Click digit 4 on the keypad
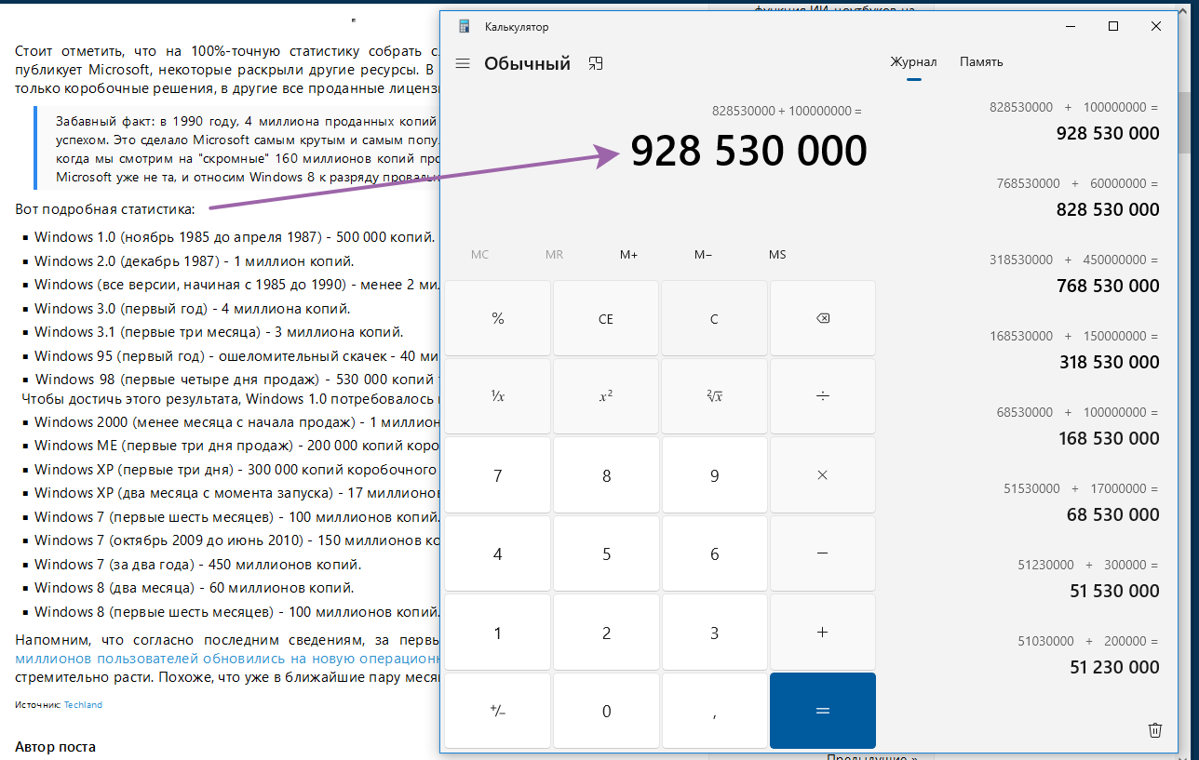Image resolution: width=1199 pixels, height=760 pixels. coord(497,553)
